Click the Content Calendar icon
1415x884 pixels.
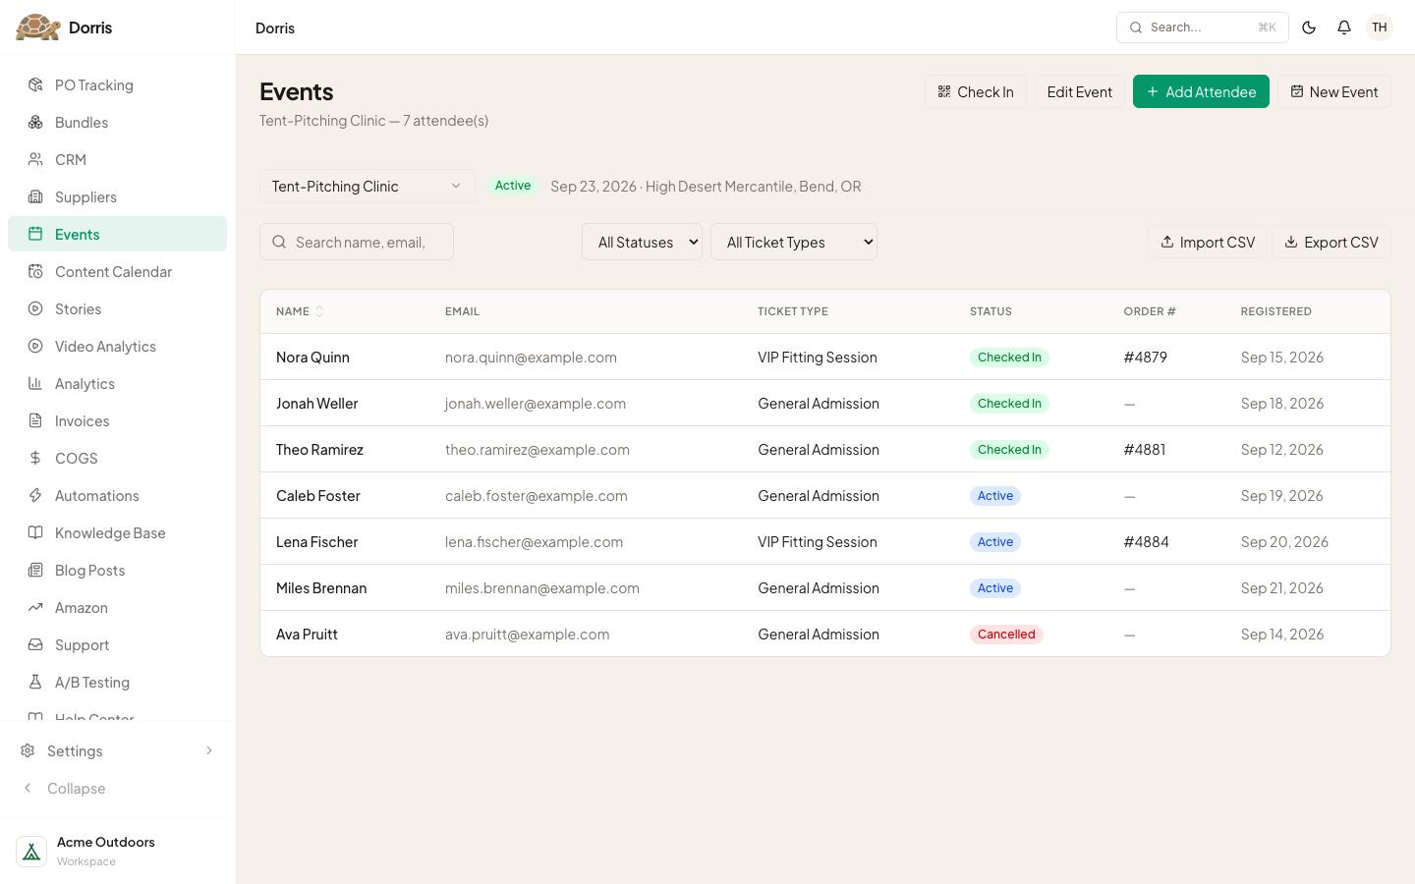35,271
